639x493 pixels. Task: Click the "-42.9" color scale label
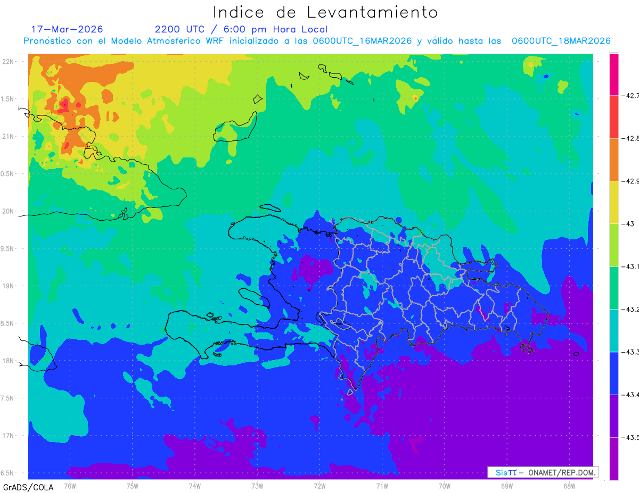click(630, 181)
